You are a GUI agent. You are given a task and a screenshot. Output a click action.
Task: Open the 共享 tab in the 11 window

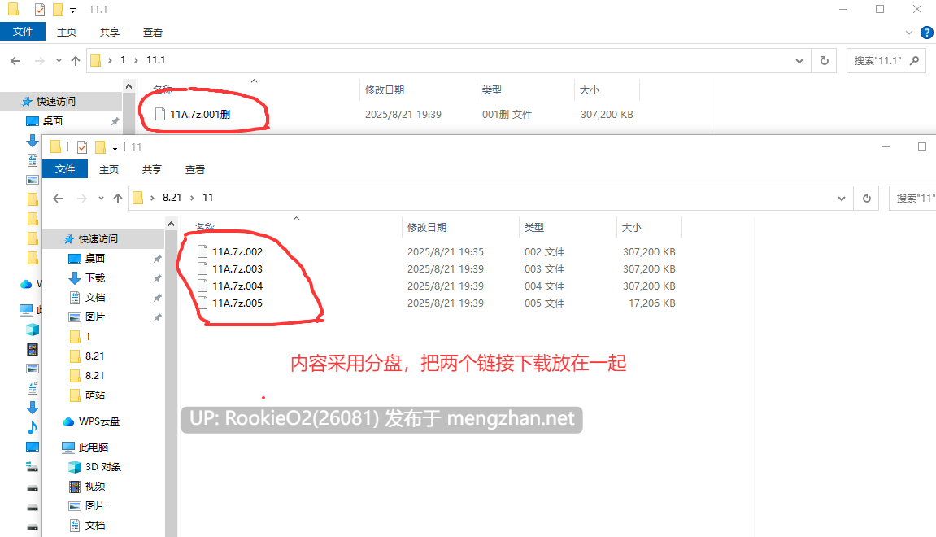[x=151, y=169]
